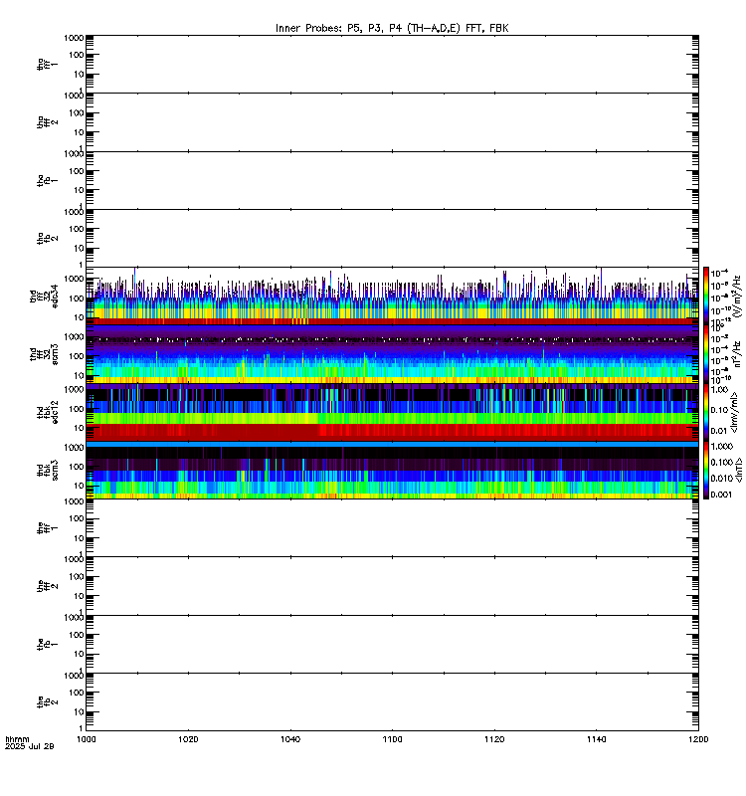Click the empty tha fb 2 plot panel
Image resolution: width=746 pixels, height=796 pixels.
click(392, 238)
